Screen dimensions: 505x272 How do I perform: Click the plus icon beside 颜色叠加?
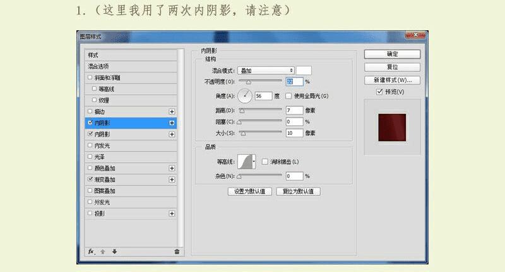tap(172, 168)
